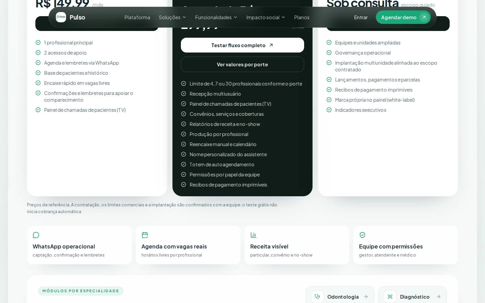Click the text Marca própria no painel (white-label)

tap(375, 100)
